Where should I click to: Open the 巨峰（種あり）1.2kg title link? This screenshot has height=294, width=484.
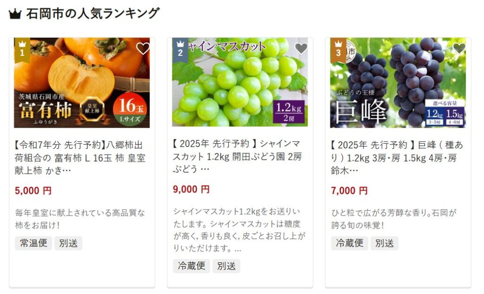[397, 157]
